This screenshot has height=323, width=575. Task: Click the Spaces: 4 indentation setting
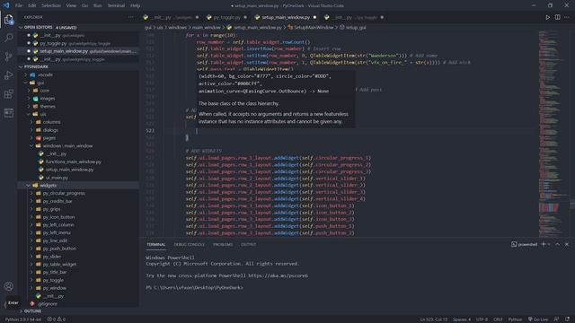point(461,319)
